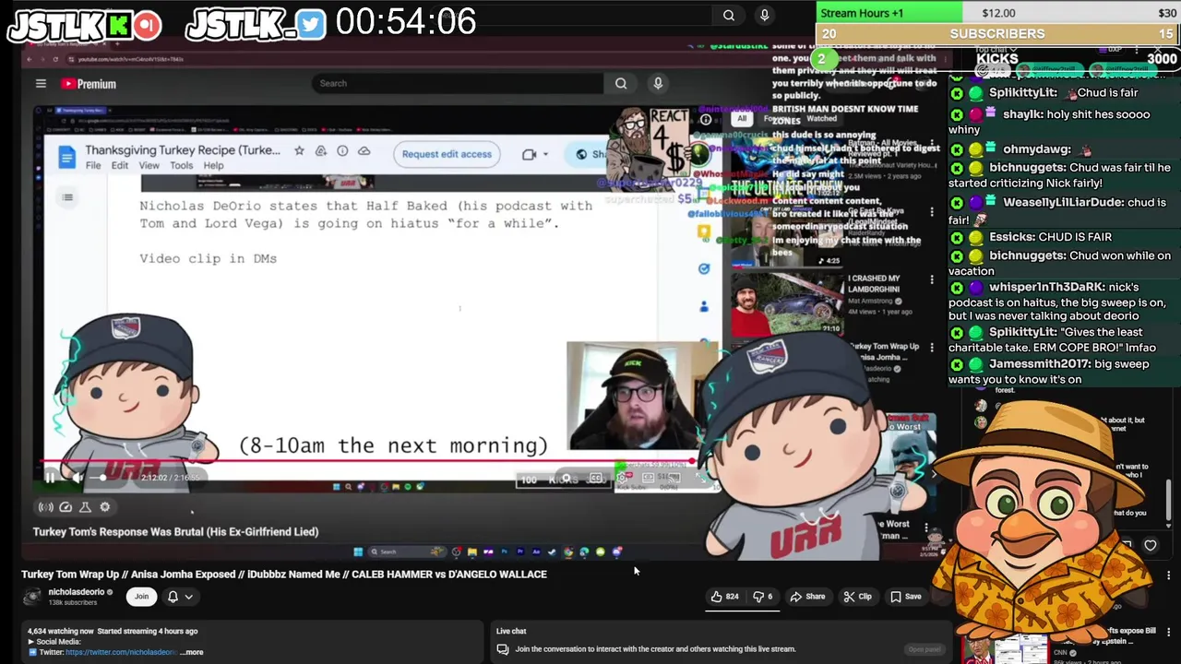
Task: Select the All filter chip in recommendations
Action: [741, 118]
